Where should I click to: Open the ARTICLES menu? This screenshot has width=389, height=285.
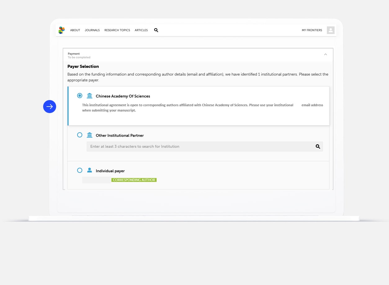tap(141, 30)
